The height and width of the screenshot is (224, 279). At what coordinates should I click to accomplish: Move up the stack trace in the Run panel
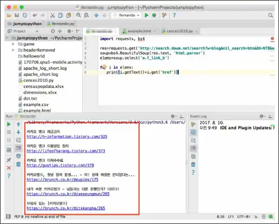click(18, 124)
